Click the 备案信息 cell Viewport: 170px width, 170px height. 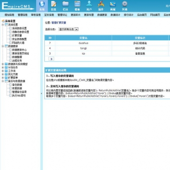140,54
